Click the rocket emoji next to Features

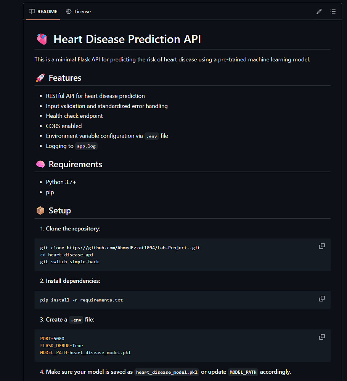[40, 78]
